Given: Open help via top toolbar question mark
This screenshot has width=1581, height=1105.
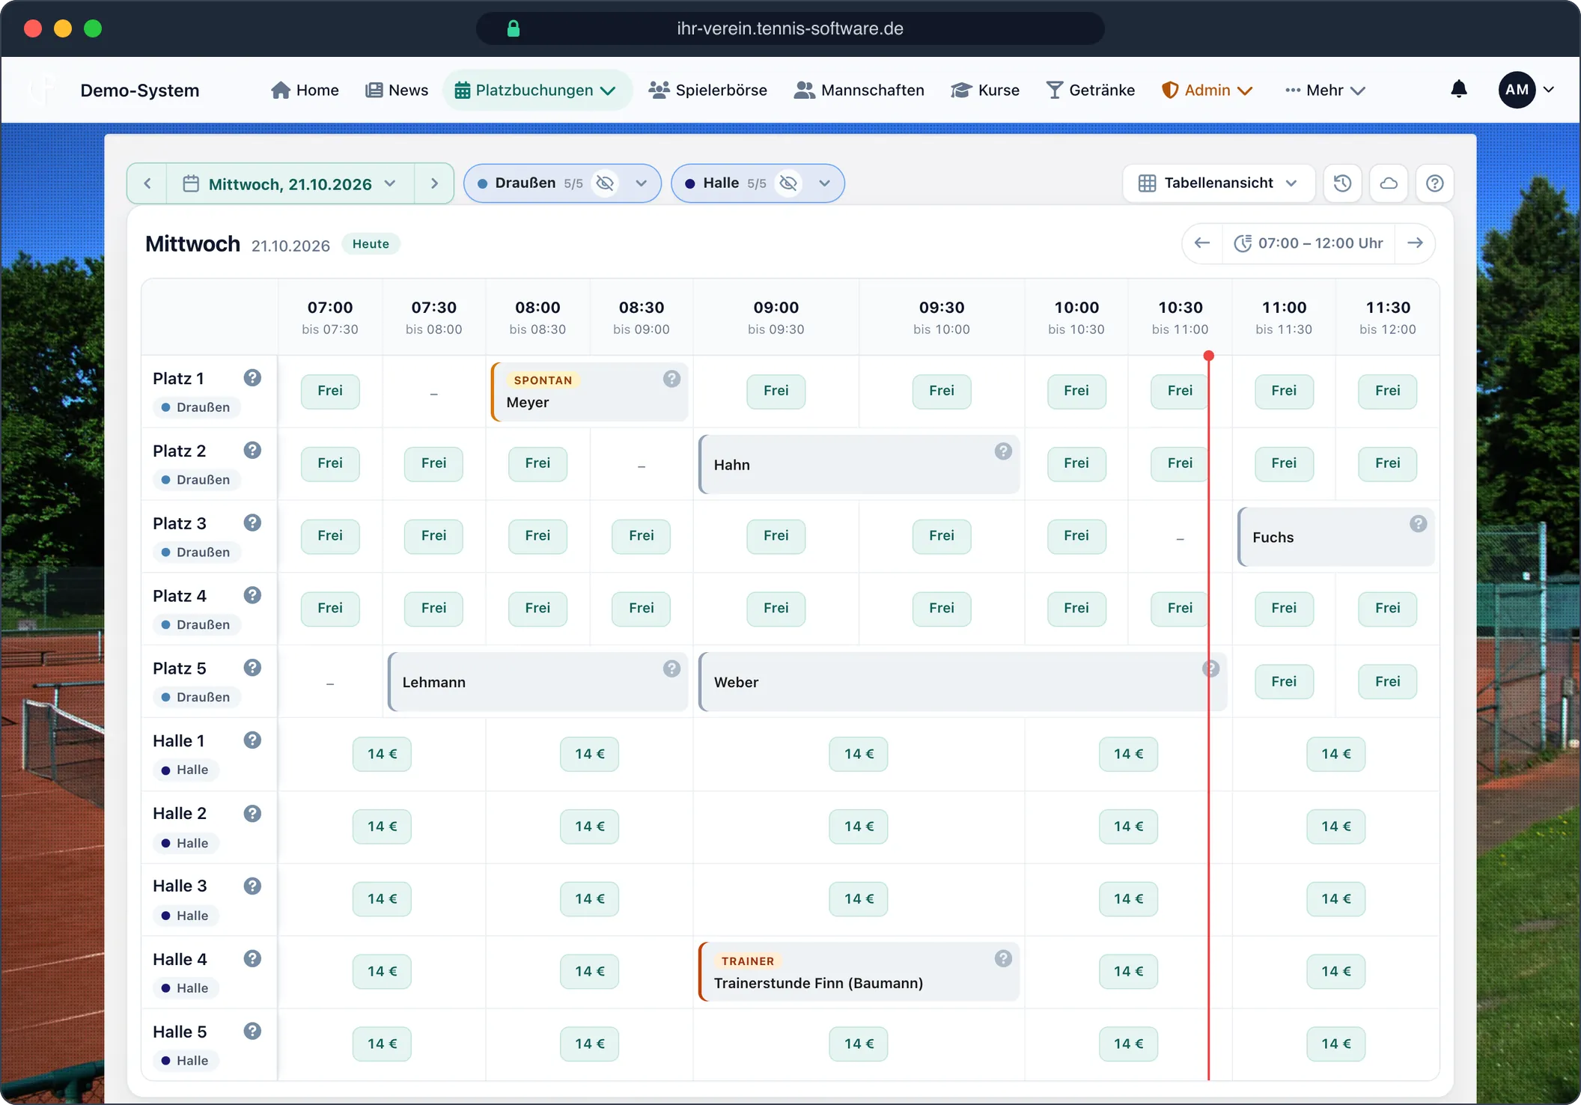Looking at the screenshot, I should tap(1434, 183).
